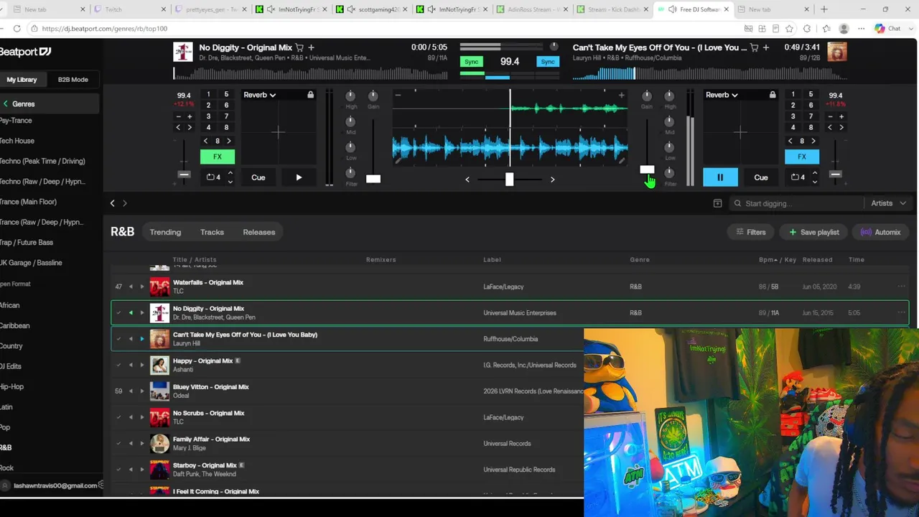Screen dimensions: 919x517
Task: Lock the right deck Reverb FX pad
Action: [773, 95]
